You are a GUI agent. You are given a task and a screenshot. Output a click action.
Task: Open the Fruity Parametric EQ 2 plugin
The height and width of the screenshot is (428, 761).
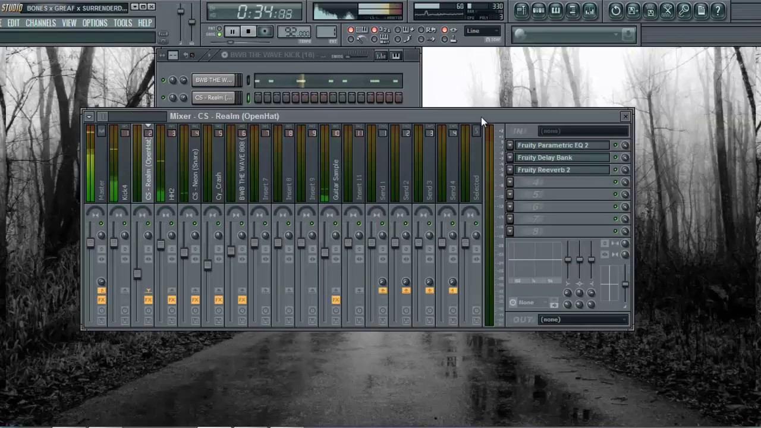562,145
